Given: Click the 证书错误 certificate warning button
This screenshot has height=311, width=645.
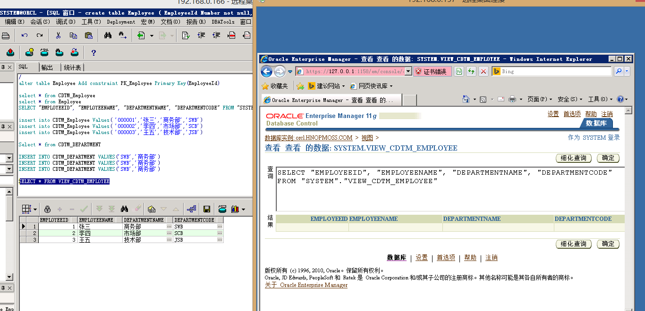Looking at the screenshot, I should click(x=433, y=71).
